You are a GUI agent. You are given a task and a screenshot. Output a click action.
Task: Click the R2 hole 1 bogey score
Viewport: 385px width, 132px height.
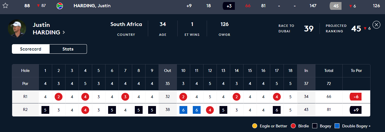[x=45, y=110]
